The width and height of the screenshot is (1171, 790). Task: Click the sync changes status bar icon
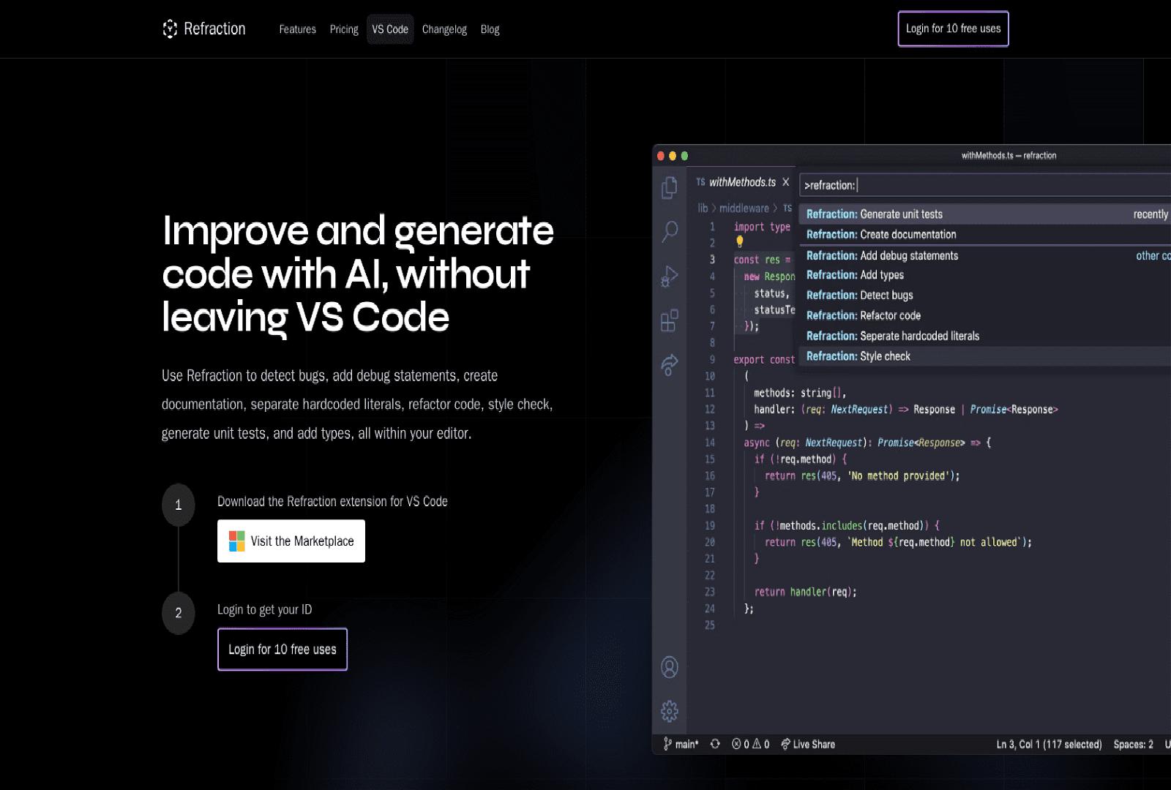point(715,744)
